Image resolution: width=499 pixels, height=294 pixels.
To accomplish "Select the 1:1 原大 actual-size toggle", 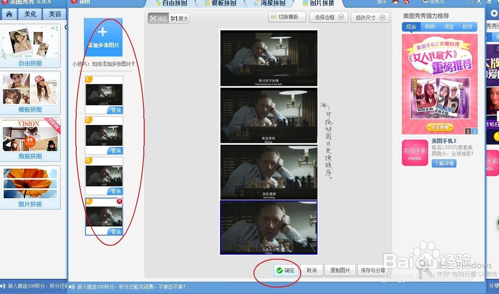I will 179,18.
